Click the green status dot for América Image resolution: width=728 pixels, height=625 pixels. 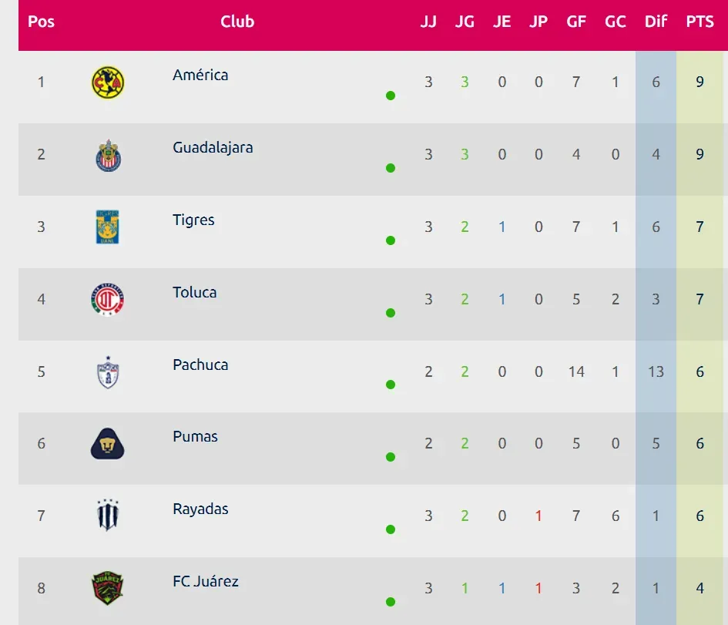391,96
